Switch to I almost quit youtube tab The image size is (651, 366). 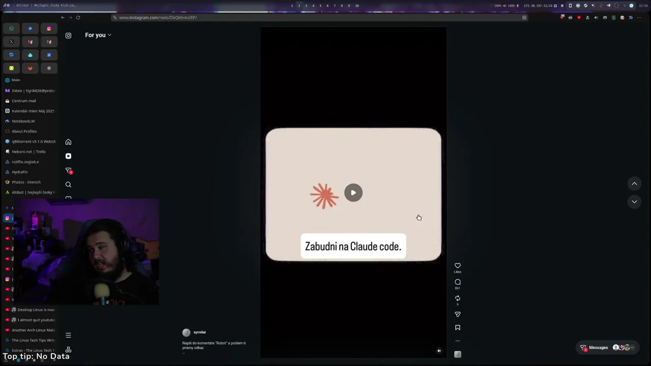pyautogui.click(x=29, y=320)
